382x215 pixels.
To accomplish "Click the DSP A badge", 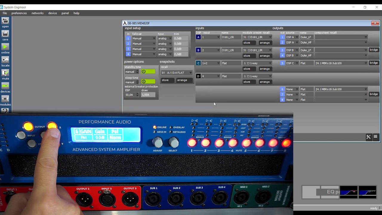I will click(x=198, y=37).
